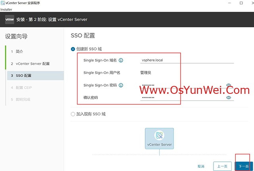
Task: Click the vCenter Server diagram icon
Action: coord(160,135)
